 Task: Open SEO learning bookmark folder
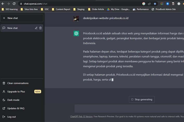(x=10, y=9)
